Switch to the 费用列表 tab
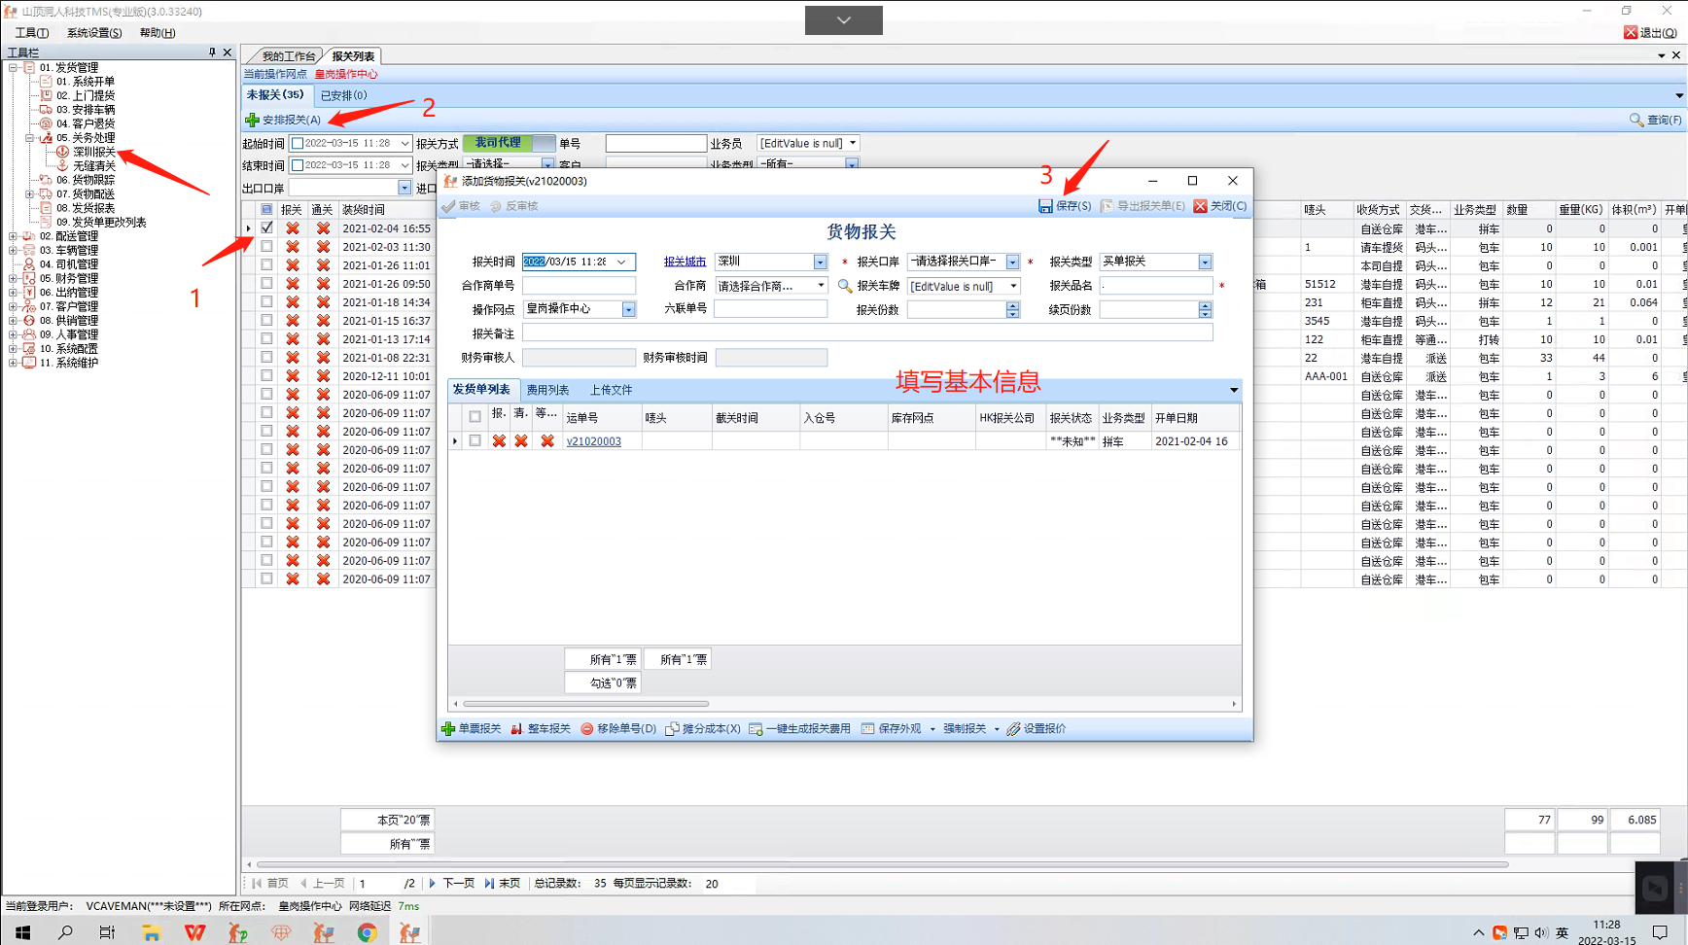The image size is (1688, 945). point(547,390)
